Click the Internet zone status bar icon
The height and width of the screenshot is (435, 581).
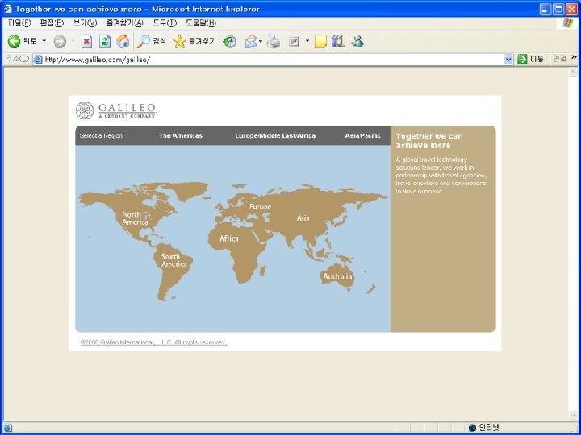click(472, 427)
